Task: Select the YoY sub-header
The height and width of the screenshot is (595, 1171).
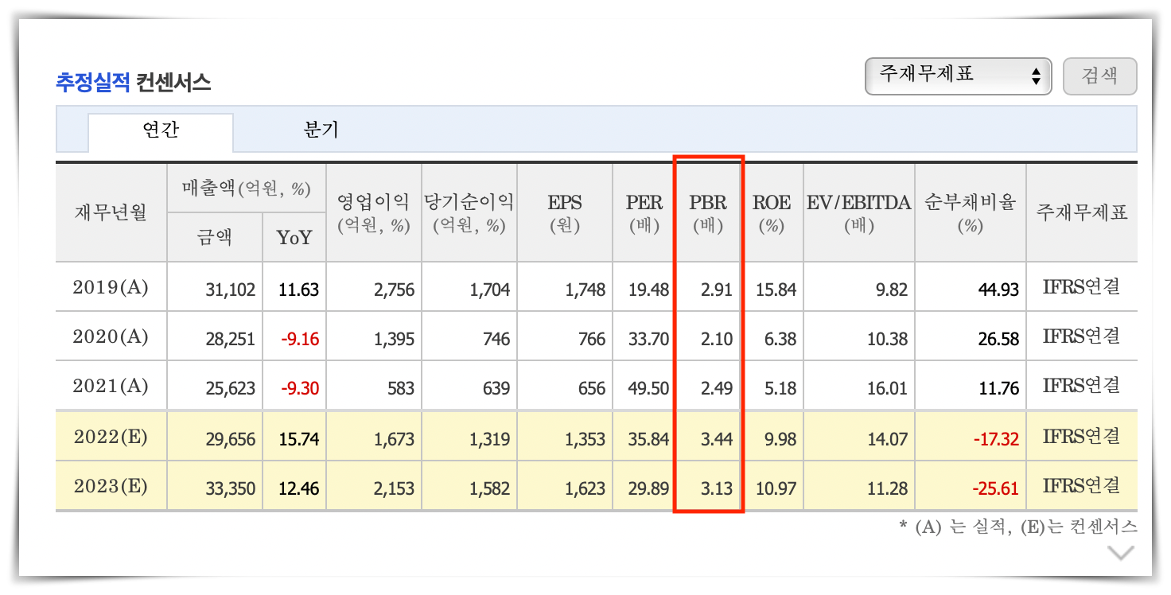Action: (294, 237)
